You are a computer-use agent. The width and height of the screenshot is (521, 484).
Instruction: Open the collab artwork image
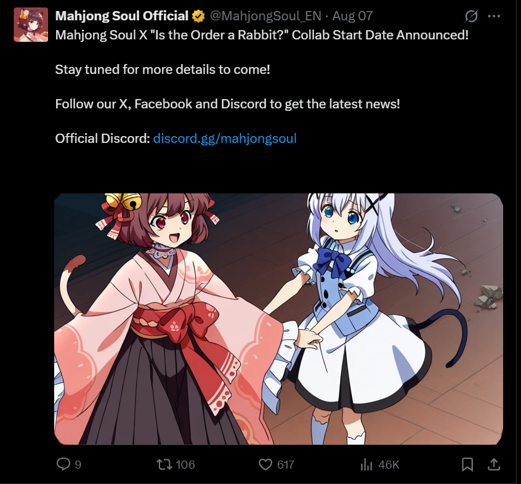tap(278, 319)
